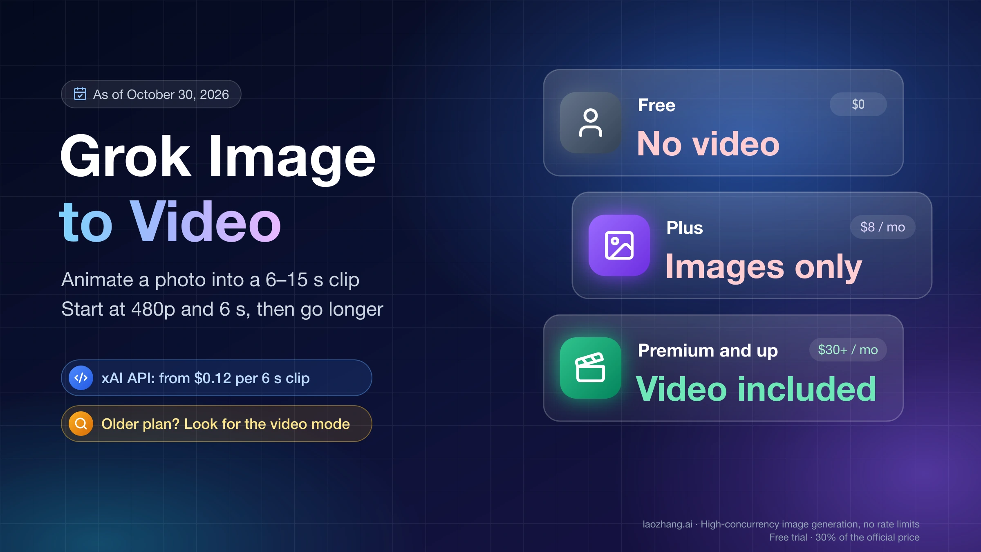
Task: Click the gradient 'to Video' headline
Action: click(x=170, y=222)
